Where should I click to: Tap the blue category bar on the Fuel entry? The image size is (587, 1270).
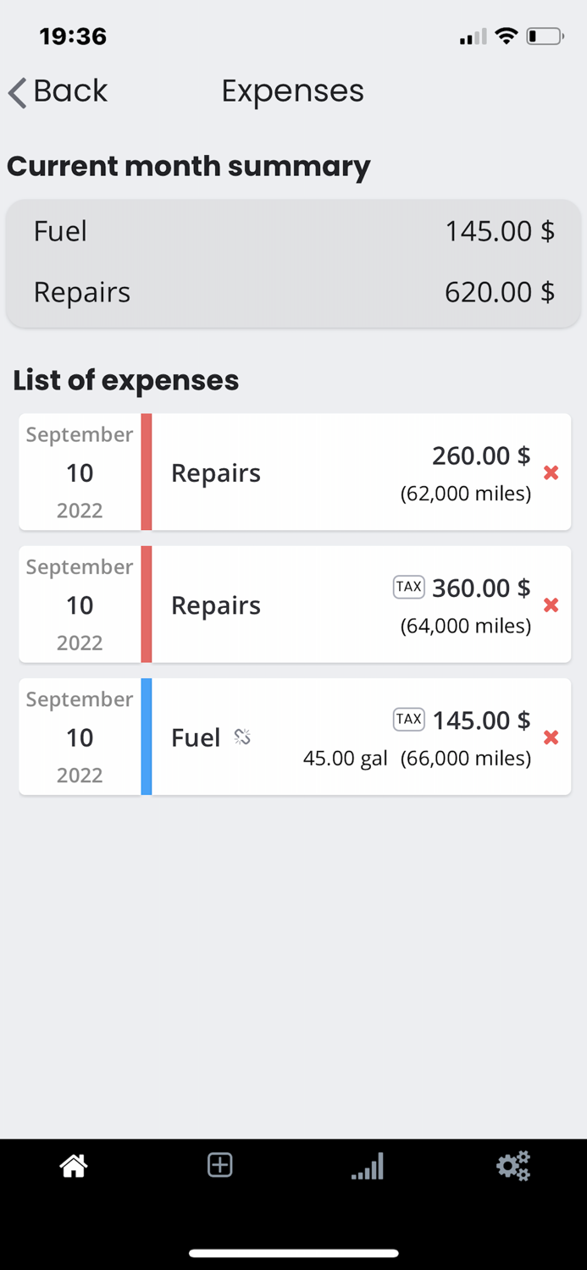tap(146, 737)
